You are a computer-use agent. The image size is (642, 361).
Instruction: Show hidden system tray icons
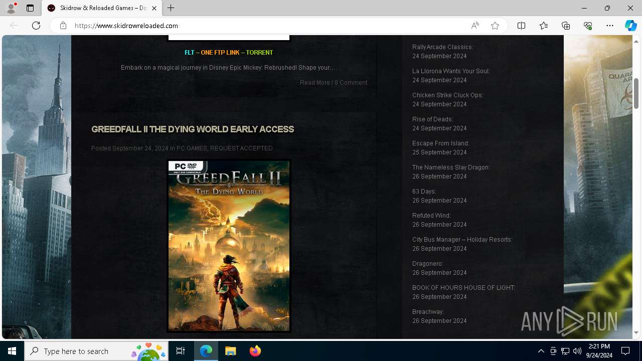pyautogui.click(x=541, y=351)
